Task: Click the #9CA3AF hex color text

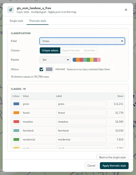Action: tap(60, 69)
